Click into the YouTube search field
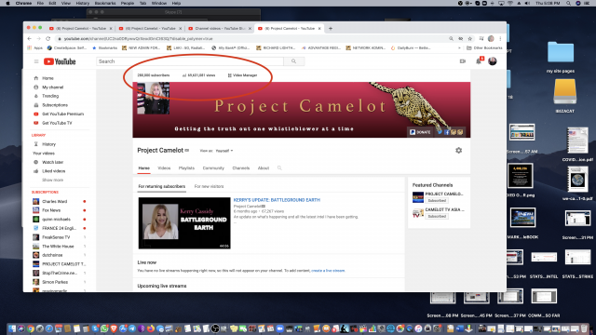This screenshot has height=335, width=596. pos(190,61)
